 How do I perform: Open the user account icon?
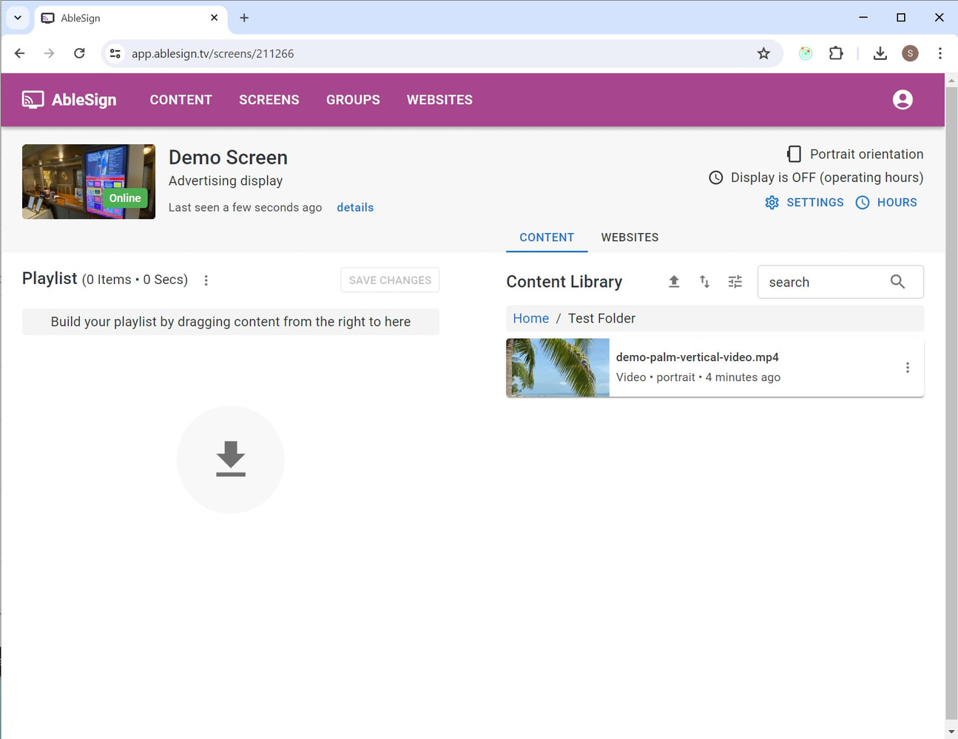pos(903,99)
